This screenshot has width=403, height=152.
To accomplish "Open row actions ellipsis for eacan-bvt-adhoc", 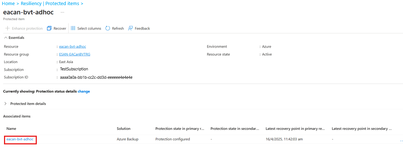I will 401,140.
